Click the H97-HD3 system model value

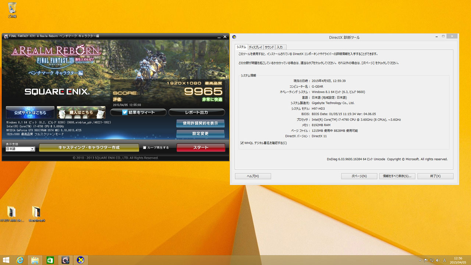tap(319, 109)
